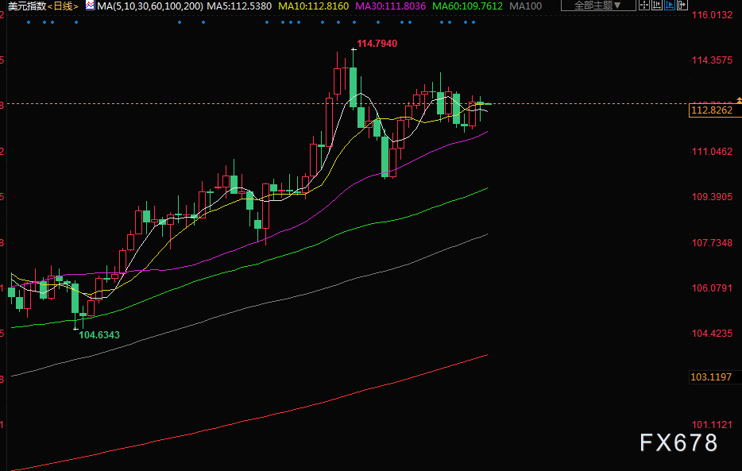Click the MA60:109.7612 value
Viewport: 742px width, 471px height.
[x=468, y=6]
